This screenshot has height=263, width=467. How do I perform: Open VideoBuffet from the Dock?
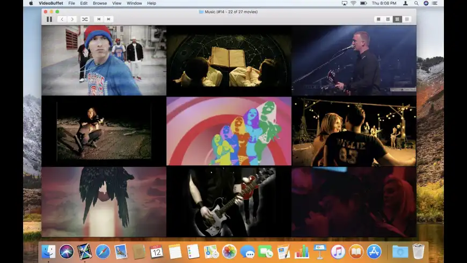(85, 252)
